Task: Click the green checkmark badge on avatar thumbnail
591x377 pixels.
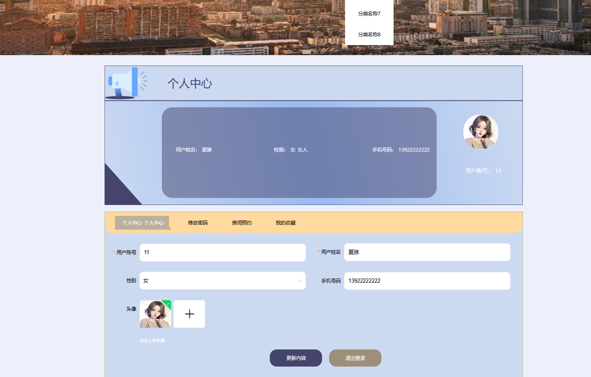Action: click(168, 304)
